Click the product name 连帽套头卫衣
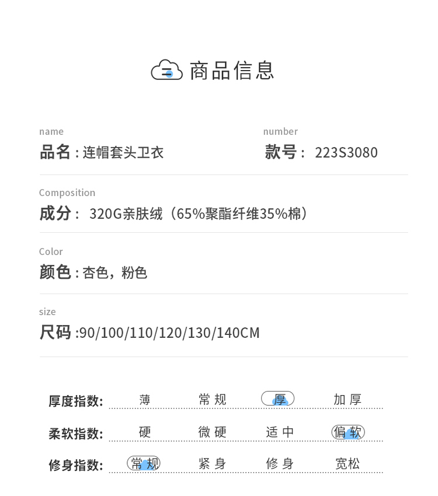This screenshot has width=438, height=496. pyautogui.click(x=123, y=153)
